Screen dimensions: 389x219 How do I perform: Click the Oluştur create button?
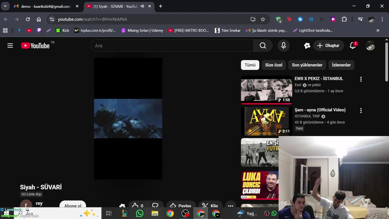tap(328, 46)
